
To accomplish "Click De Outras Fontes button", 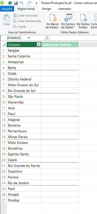I will tap(83, 21).
